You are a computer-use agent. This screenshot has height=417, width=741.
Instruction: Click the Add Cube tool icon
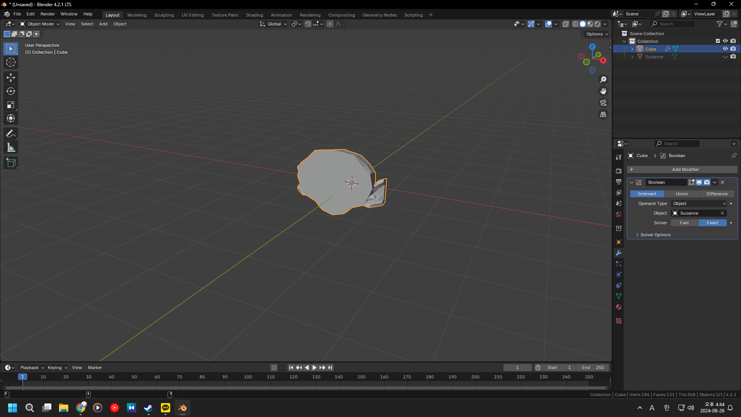point(11,163)
